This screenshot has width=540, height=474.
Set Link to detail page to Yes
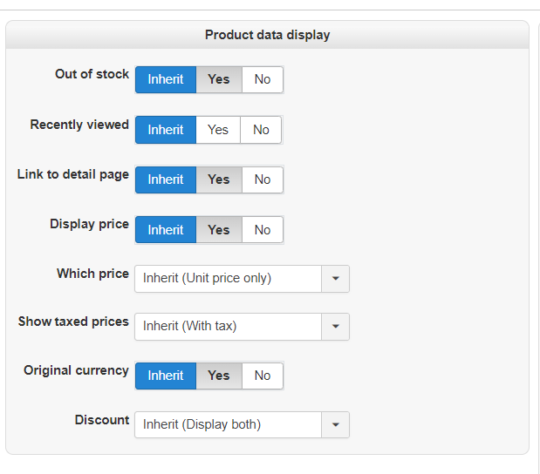click(219, 179)
